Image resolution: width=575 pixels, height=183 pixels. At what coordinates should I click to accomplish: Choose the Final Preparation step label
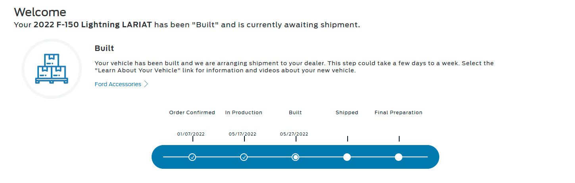pos(398,113)
